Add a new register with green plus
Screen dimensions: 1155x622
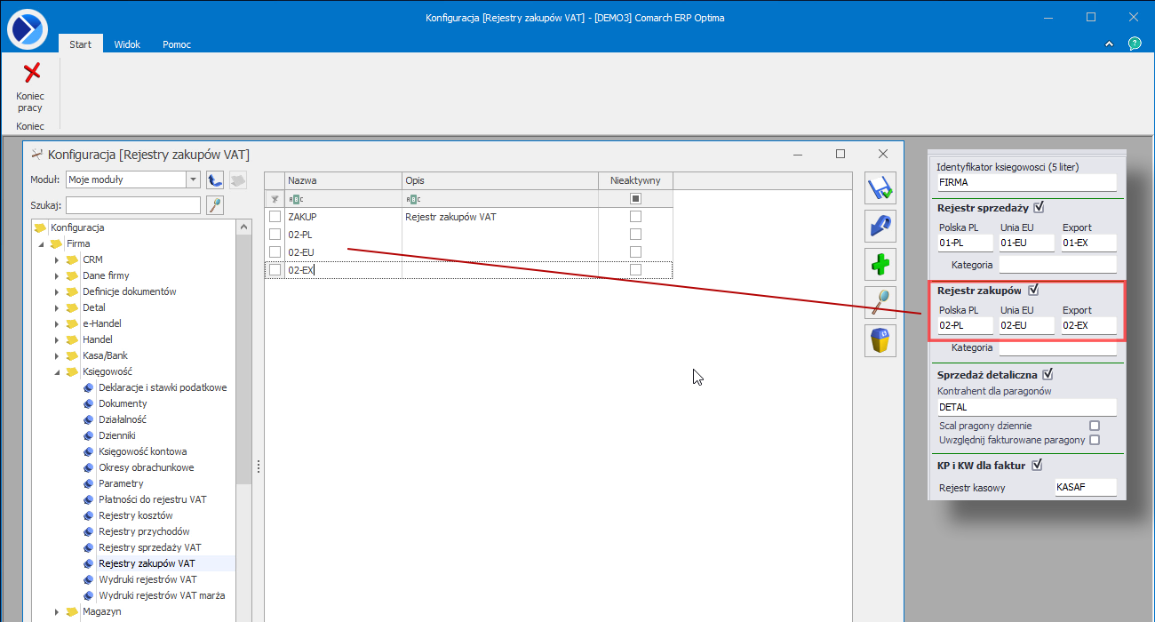pos(880,265)
